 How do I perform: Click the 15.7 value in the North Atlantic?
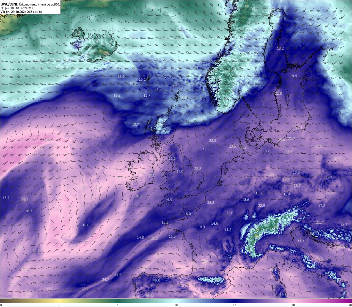tap(147, 95)
